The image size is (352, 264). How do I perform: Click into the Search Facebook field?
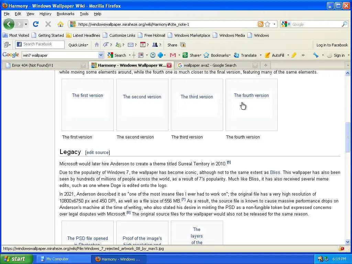(40, 44)
